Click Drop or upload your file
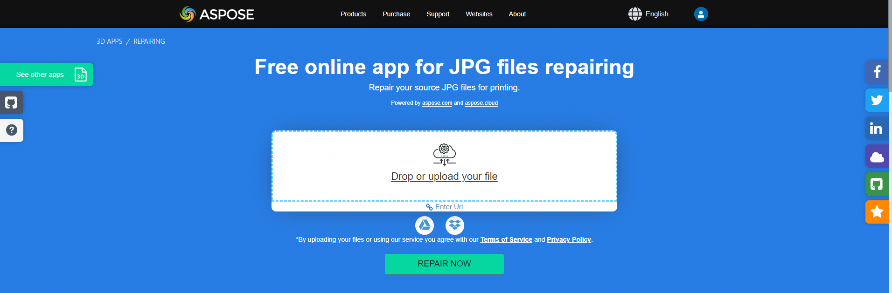Image resolution: width=892 pixels, height=293 pixels. coord(444,177)
